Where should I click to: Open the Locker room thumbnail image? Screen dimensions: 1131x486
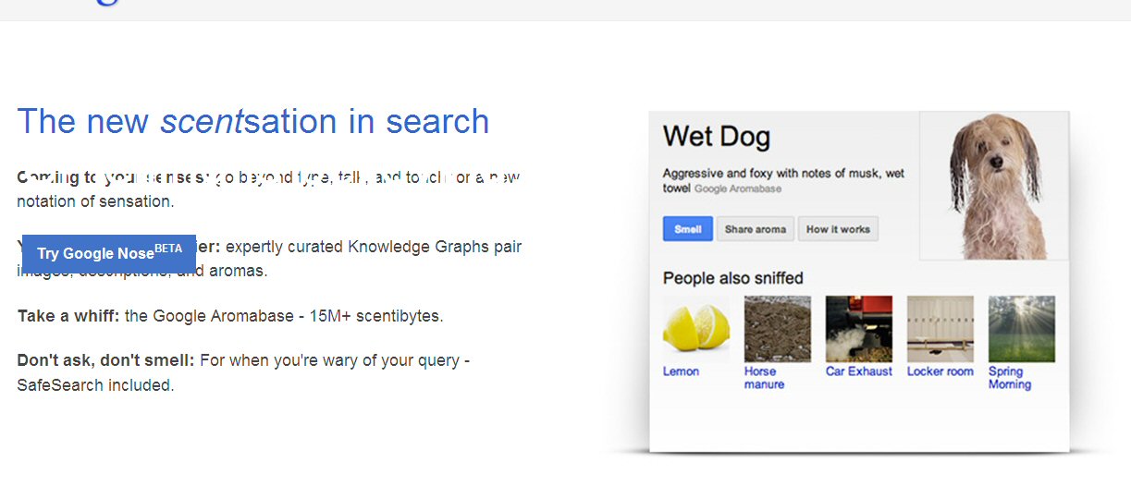click(940, 329)
